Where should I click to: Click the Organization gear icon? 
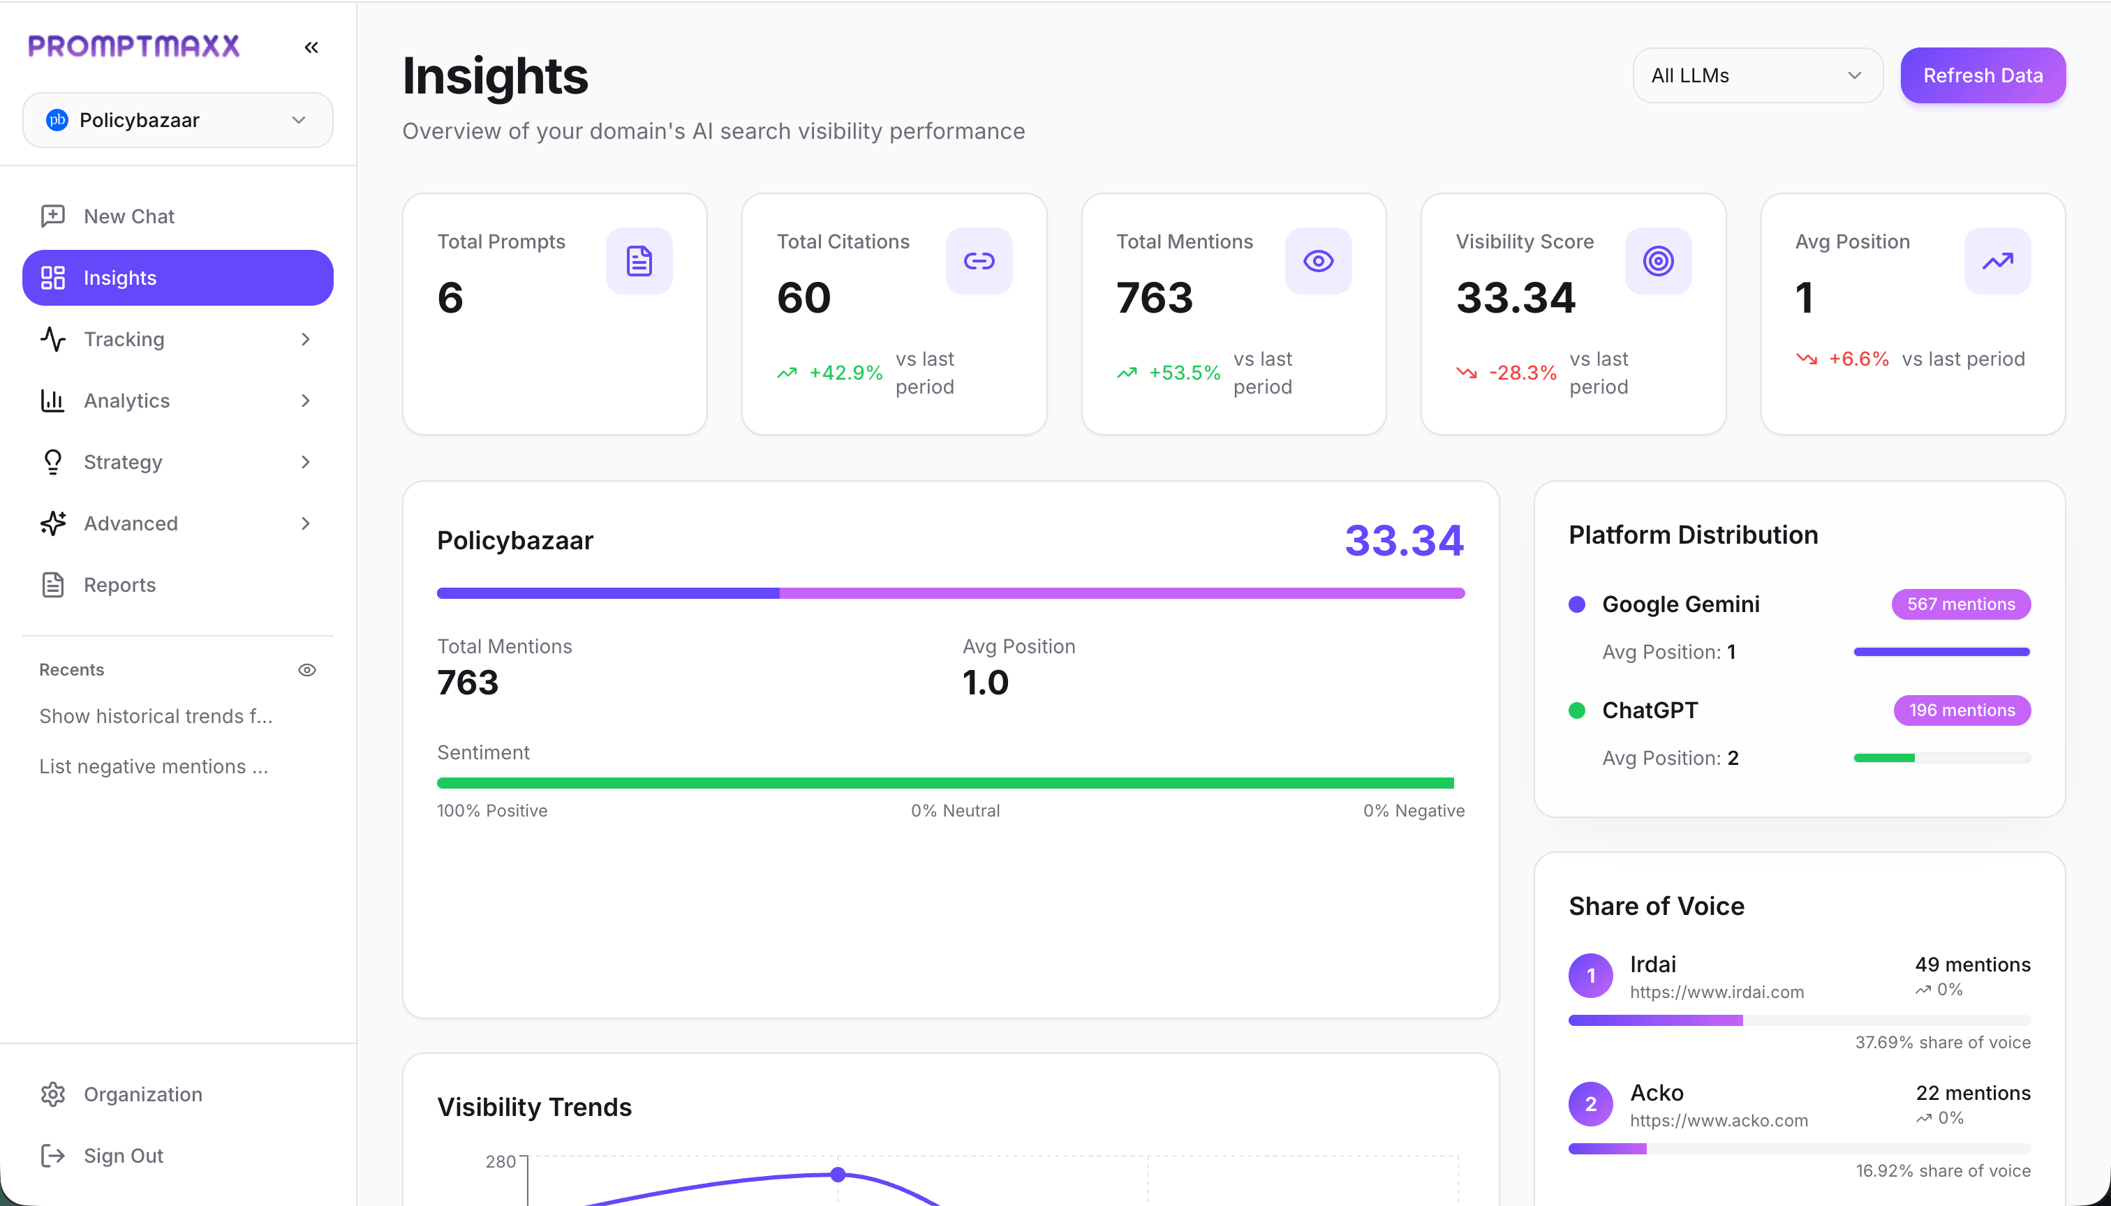[x=53, y=1094]
